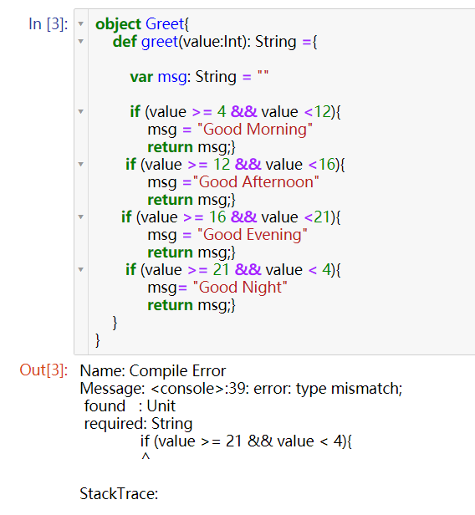475x515 pixels.
Task: Place cursor in "Good Morning" string
Action: pos(254,130)
